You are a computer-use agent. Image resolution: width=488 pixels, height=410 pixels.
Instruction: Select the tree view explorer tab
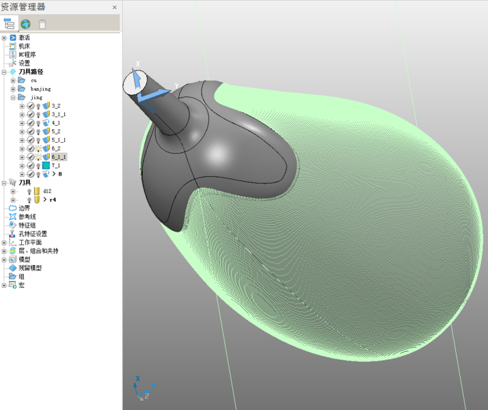coord(10,24)
